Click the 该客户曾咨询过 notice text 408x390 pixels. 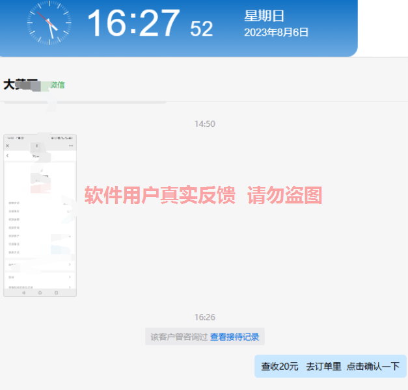tap(179, 337)
